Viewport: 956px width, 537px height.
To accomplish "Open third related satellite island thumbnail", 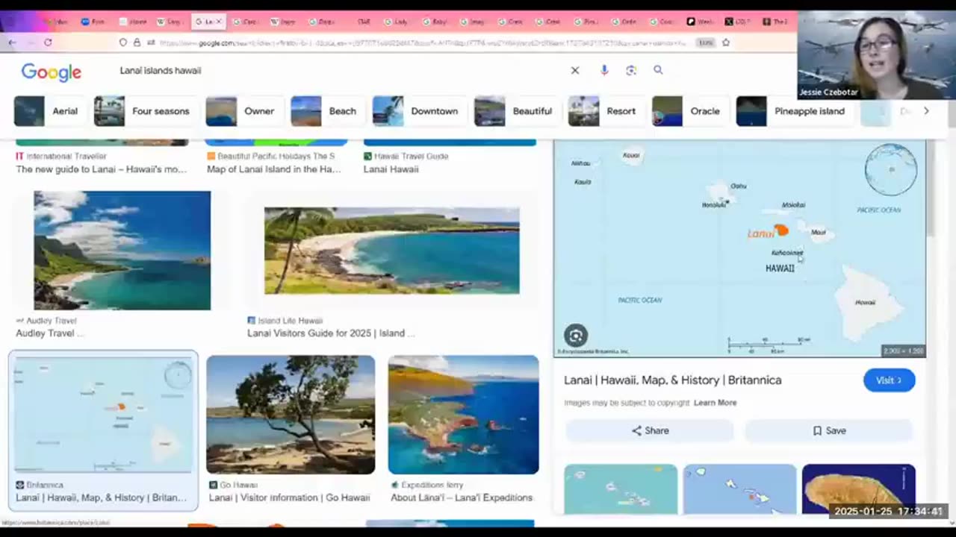I will (x=858, y=489).
